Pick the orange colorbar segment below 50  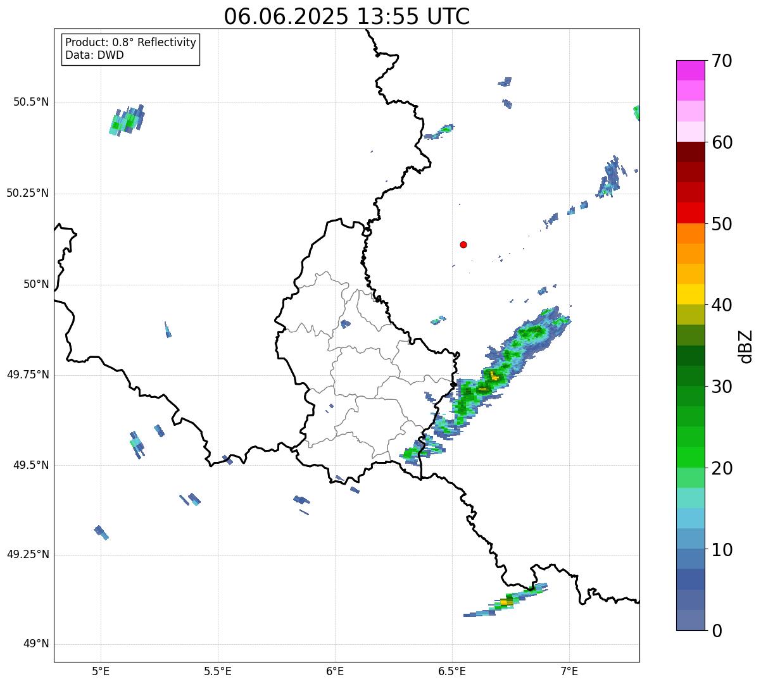click(x=690, y=233)
